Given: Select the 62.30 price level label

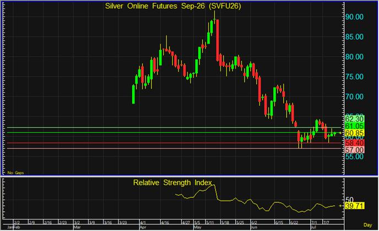Looking at the screenshot, I should click(354, 119).
